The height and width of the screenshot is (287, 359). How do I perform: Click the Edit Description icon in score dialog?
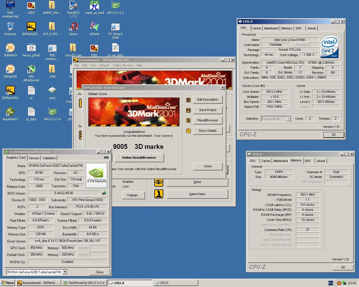click(x=188, y=100)
